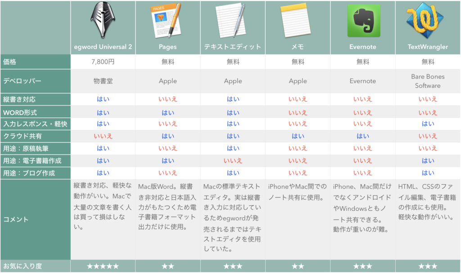Click the 価格 row header

[x=35, y=62]
